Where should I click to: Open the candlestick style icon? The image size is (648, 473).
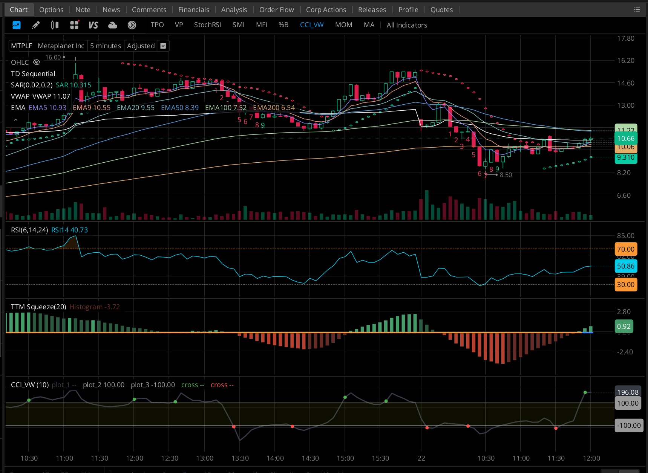55,25
